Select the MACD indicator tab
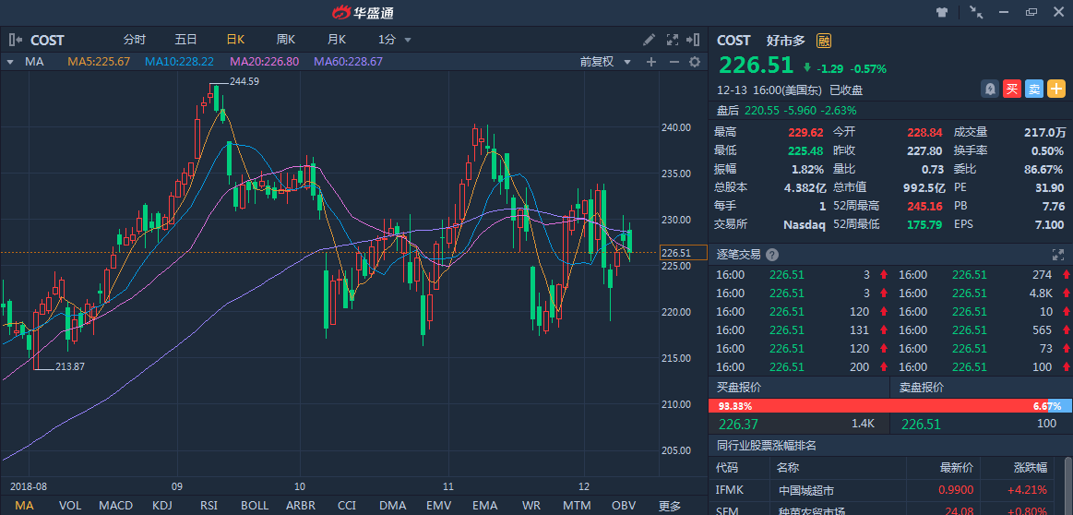The image size is (1073, 515). pyautogui.click(x=115, y=506)
